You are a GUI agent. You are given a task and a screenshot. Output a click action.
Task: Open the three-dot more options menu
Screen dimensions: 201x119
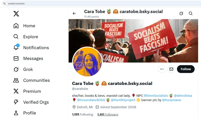point(162,69)
